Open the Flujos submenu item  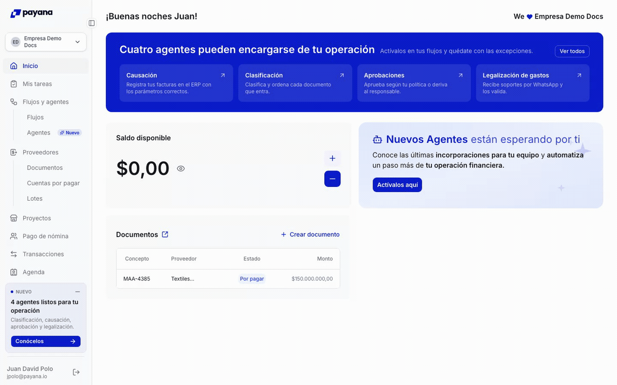35,117
